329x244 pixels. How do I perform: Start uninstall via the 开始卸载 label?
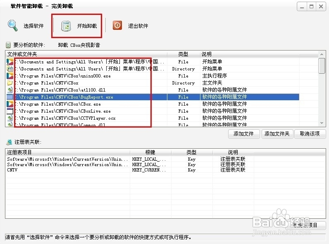click(87, 26)
